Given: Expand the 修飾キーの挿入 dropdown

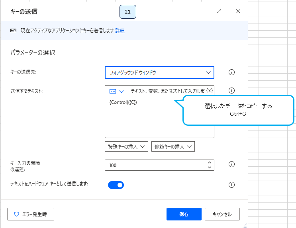Looking at the screenshot, I should [173, 146].
